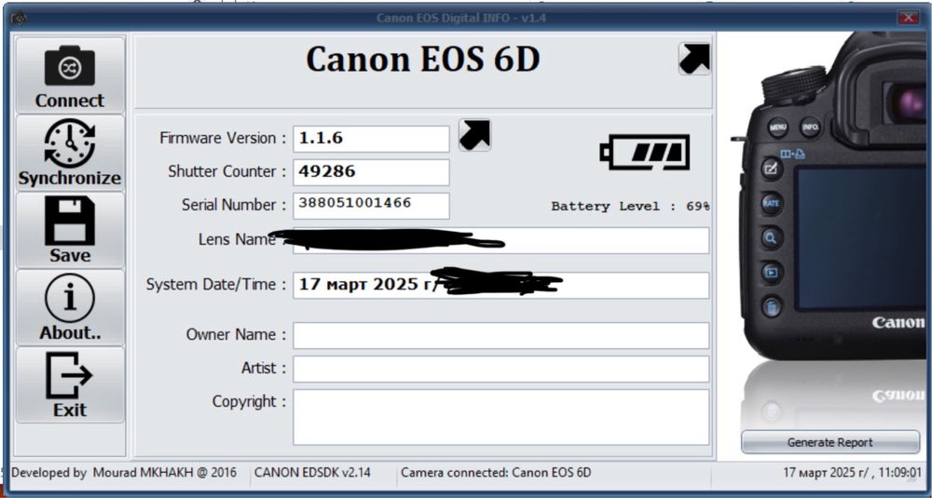
Task: Click 'CANON EDSDK v2.14' in status bar
Action: coord(312,473)
